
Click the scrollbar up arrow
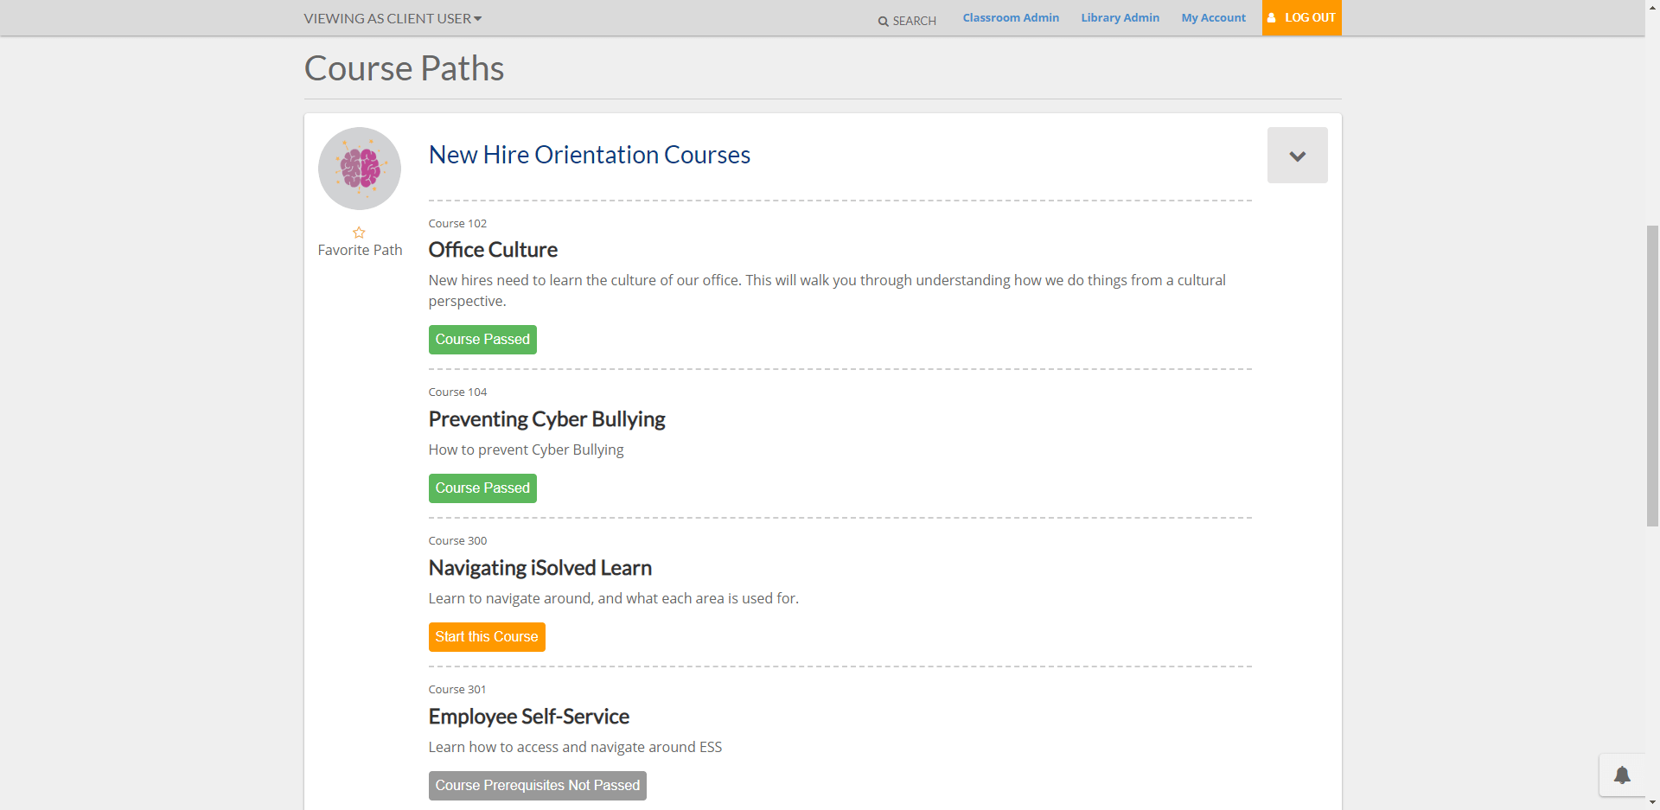[x=1652, y=7]
